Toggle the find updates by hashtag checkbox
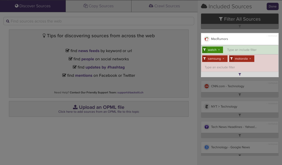The height and width of the screenshot is (165, 282). (x=74, y=67)
